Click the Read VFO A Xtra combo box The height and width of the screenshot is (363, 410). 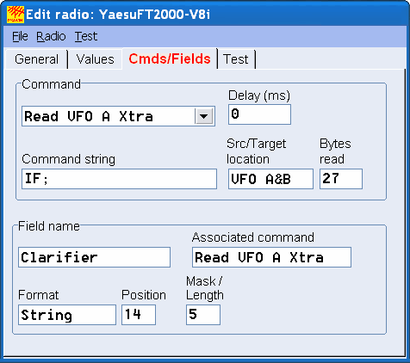click(x=118, y=116)
